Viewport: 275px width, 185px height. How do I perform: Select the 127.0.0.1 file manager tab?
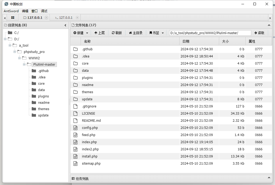pos(33,17)
